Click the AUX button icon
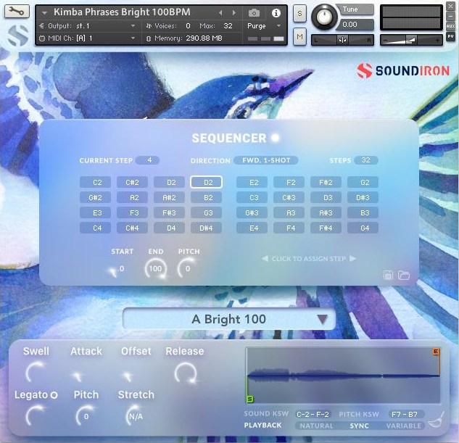The height and width of the screenshot is (443, 459). click(x=450, y=26)
